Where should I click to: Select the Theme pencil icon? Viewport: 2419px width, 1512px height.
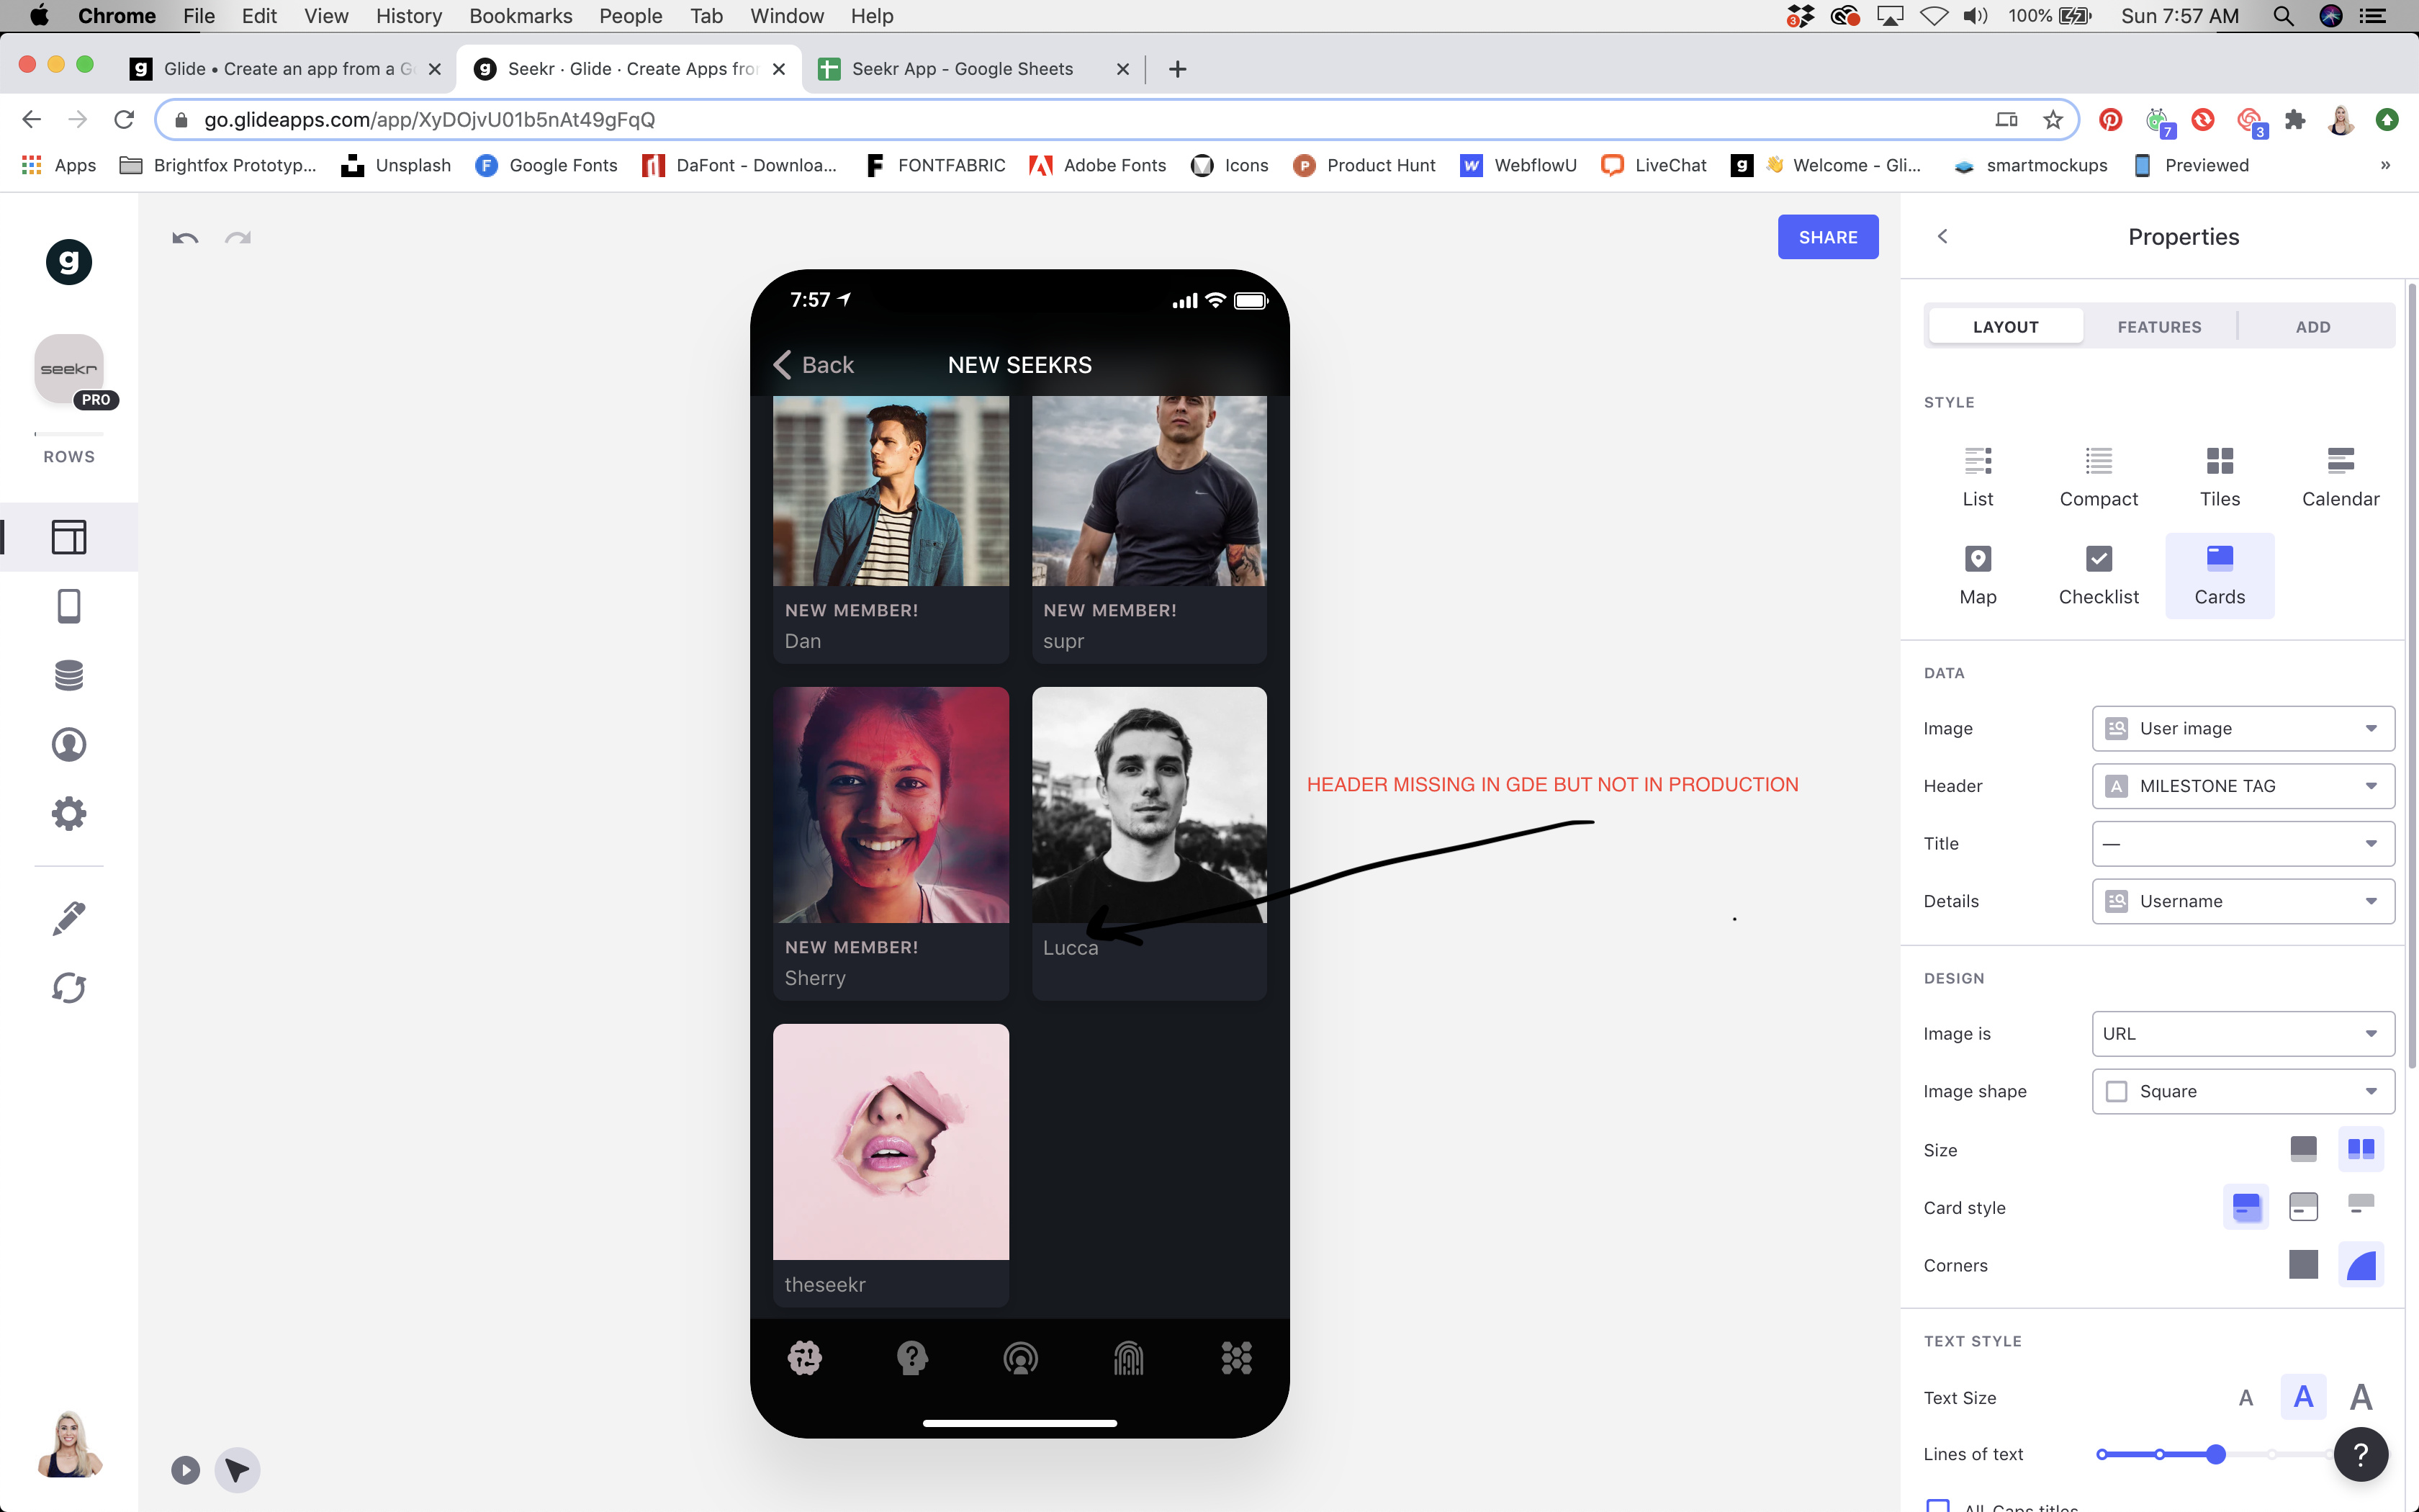[68, 918]
